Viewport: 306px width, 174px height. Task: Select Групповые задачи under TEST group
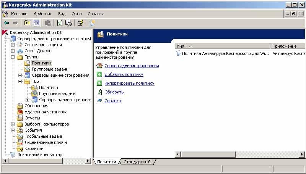(57, 93)
